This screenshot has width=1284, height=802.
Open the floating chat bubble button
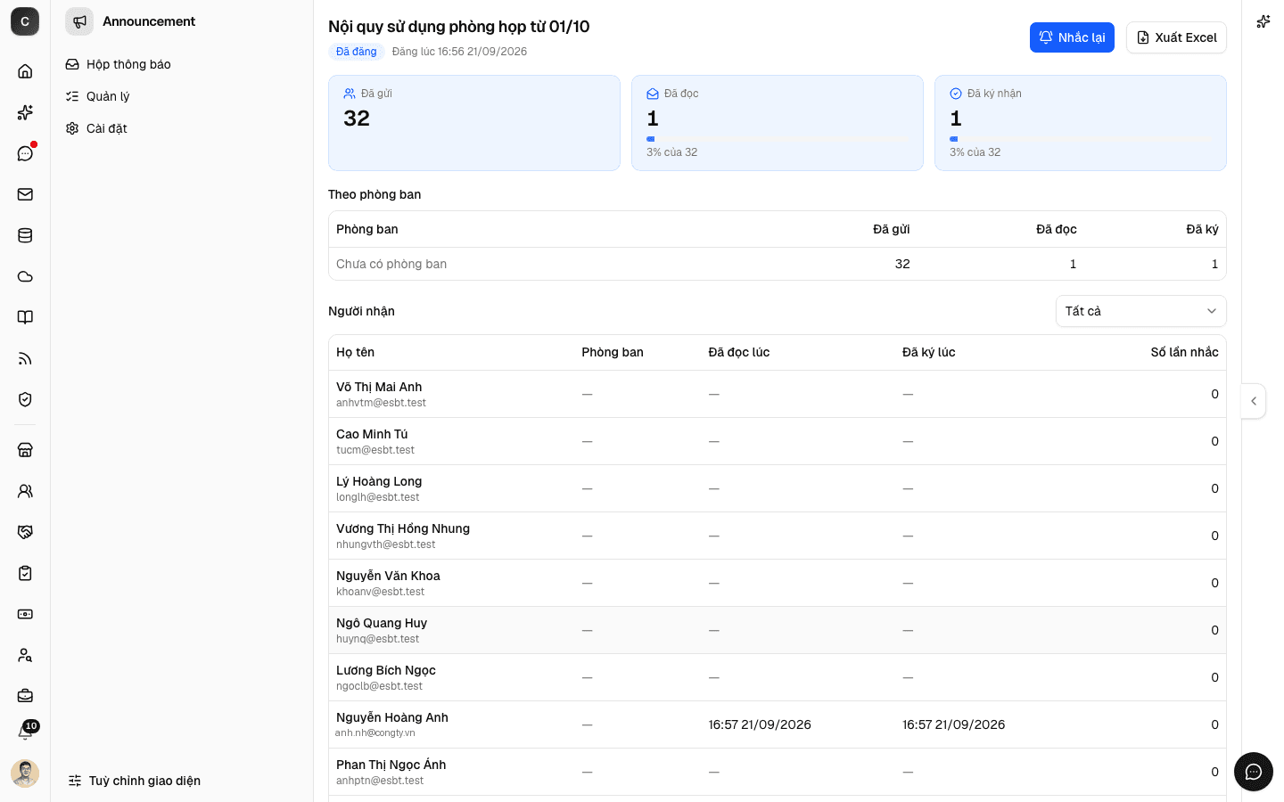[x=1254, y=772]
